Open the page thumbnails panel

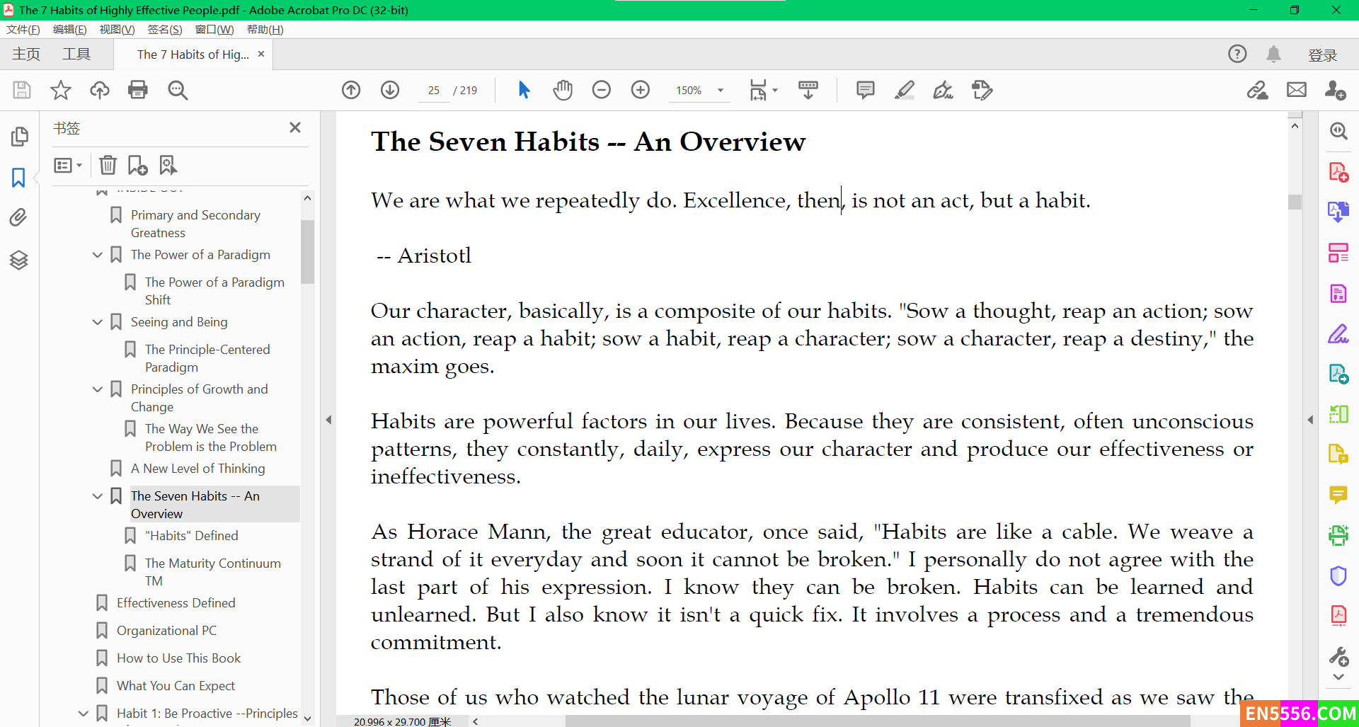[x=19, y=136]
